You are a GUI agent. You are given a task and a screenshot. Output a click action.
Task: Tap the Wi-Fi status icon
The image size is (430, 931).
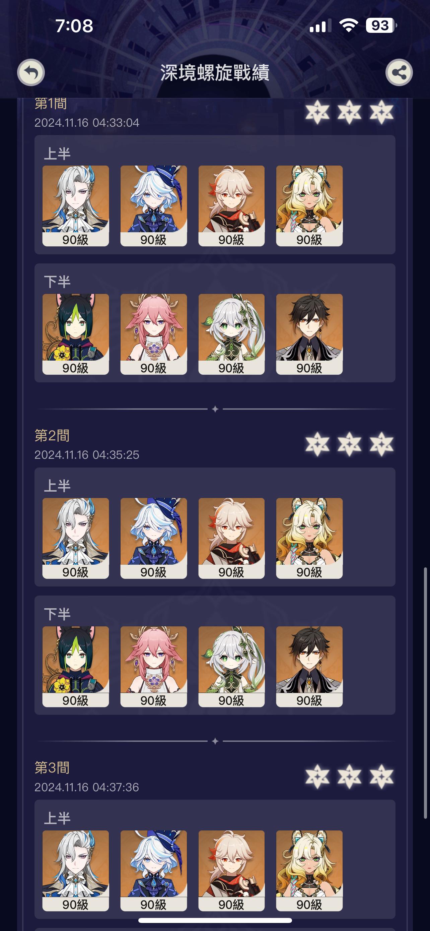[348, 26]
